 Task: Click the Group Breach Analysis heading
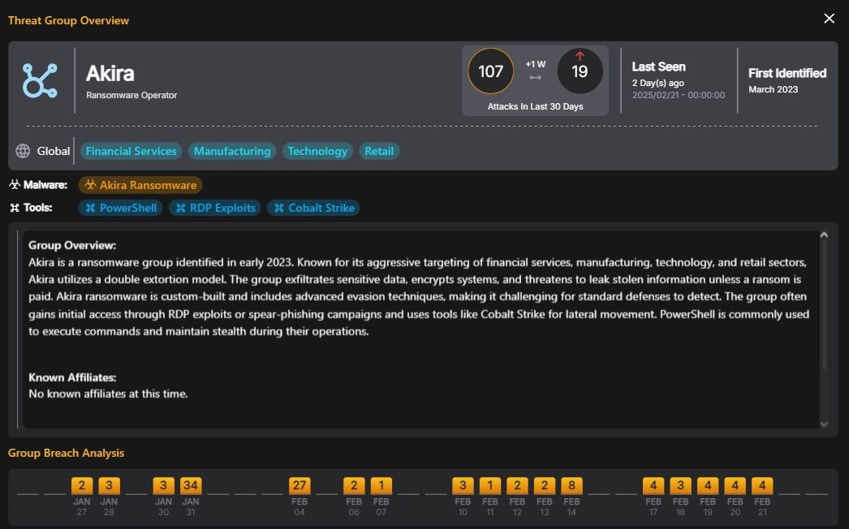click(66, 454)
